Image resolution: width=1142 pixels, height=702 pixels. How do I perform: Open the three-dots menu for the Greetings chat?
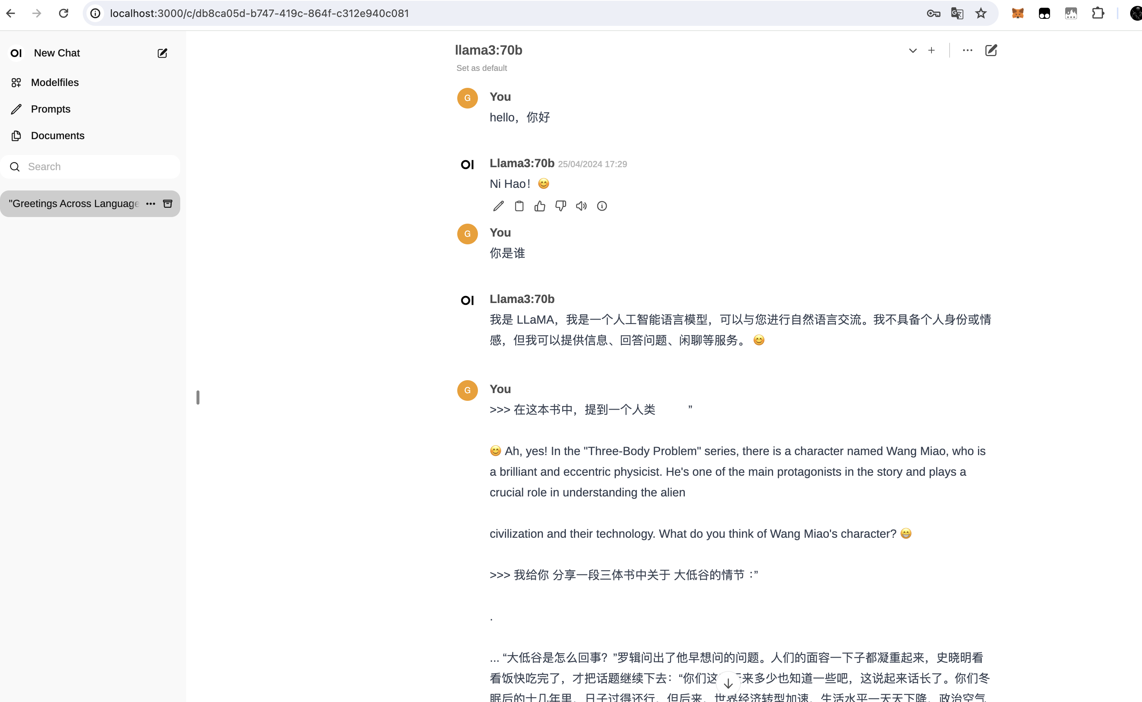tap(151, 203)
